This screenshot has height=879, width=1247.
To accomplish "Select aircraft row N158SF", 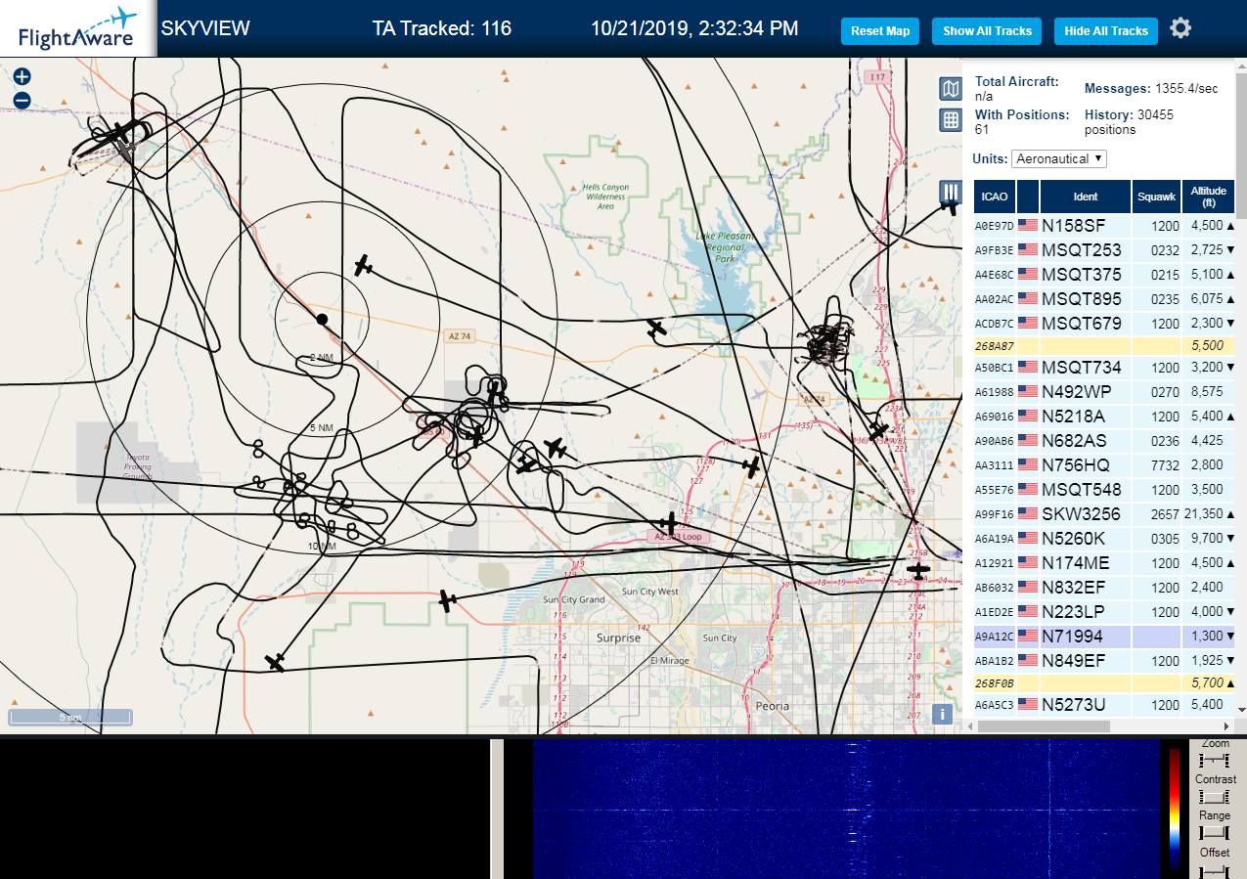I will point(1104,226).
